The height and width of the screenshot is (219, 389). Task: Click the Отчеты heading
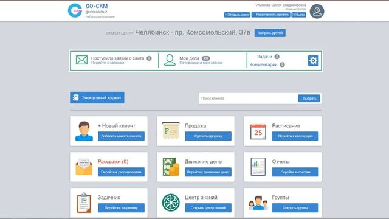pos(281,161)
